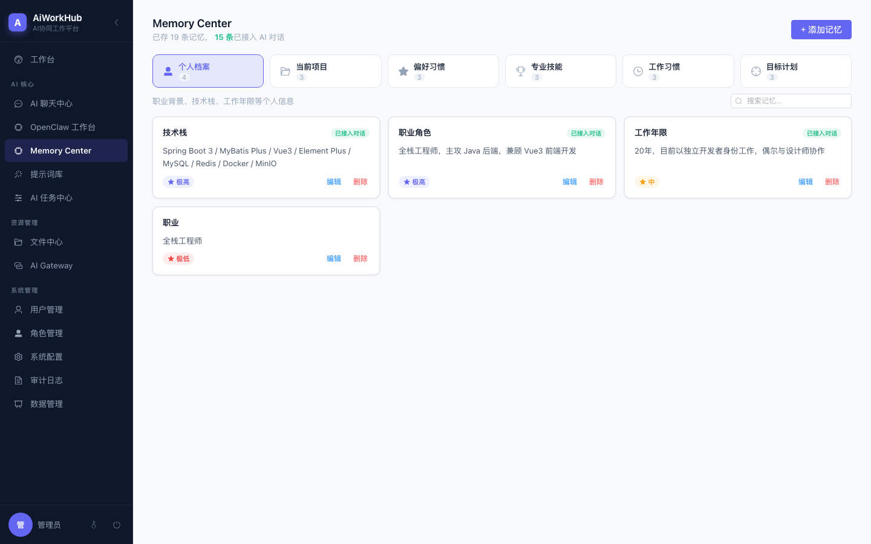This screenshot has width=871, height=544.
Task: Click the 极高 priority tag on 职业角色
Action: pyautogui.click(x=414, y=182)
